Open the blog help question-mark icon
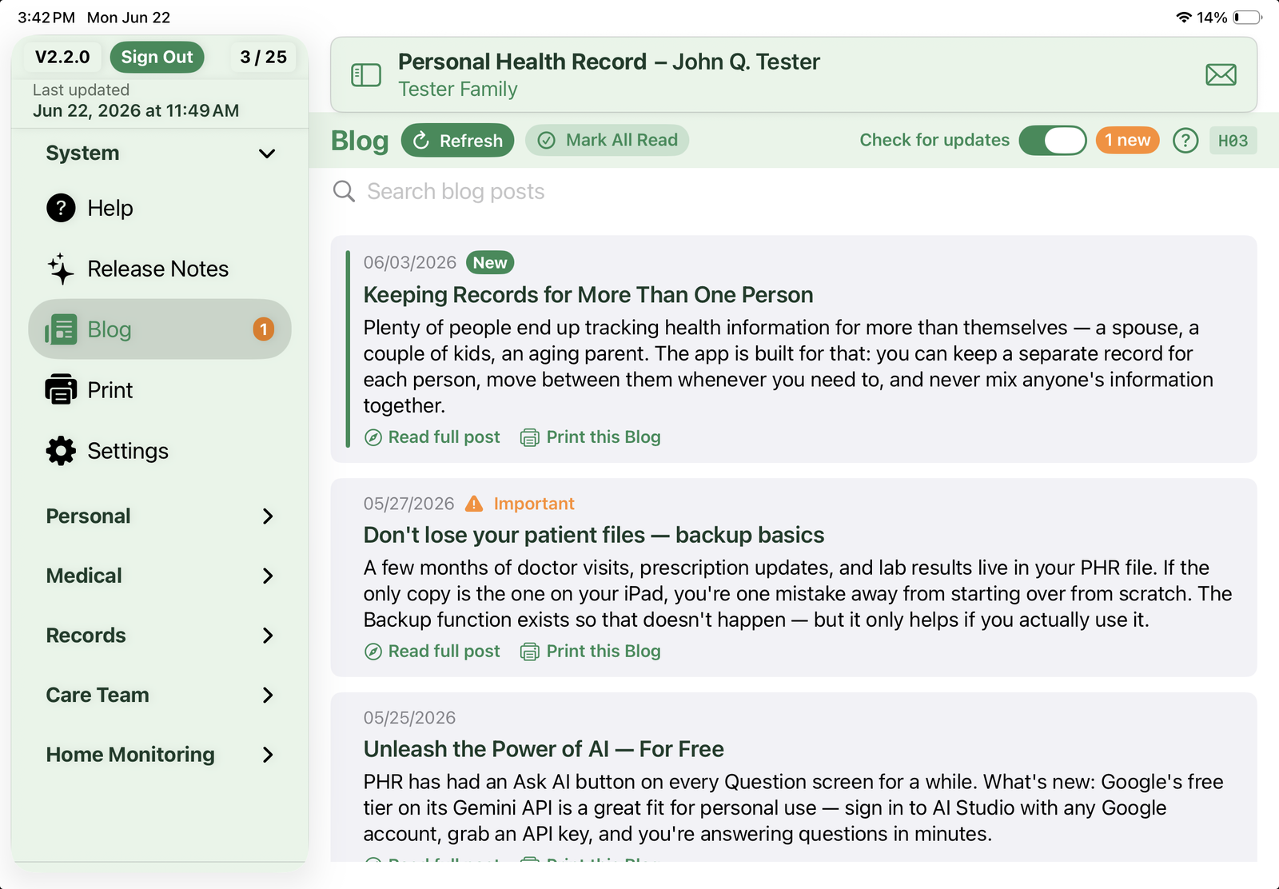The image size is (1279, 889). [1185, 141]
